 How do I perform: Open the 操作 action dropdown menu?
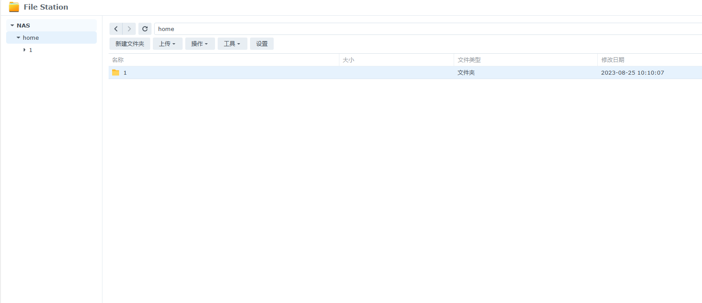click(x=200, y=44)
